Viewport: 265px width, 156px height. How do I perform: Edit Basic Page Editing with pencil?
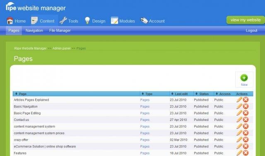pyautogui.click(x=239, y=113)
